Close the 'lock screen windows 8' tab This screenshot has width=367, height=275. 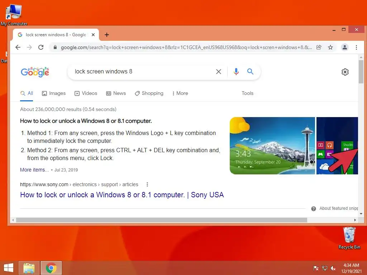[93, 35]
